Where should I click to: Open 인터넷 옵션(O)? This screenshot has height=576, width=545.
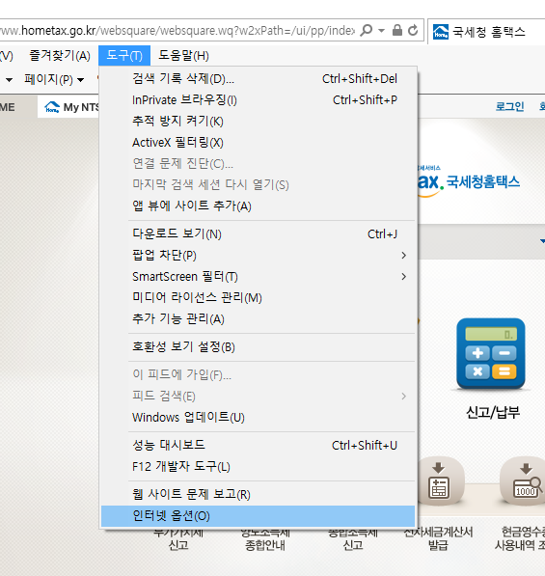tap(259, 516)
